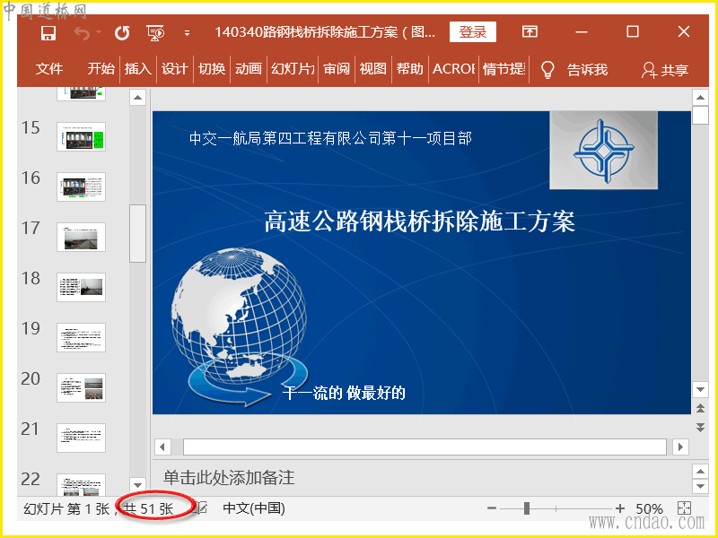The width and height of the screenshot is (718, 538).
Task: Click the 告诉我 search field
Action: click(x=587, y=70)
